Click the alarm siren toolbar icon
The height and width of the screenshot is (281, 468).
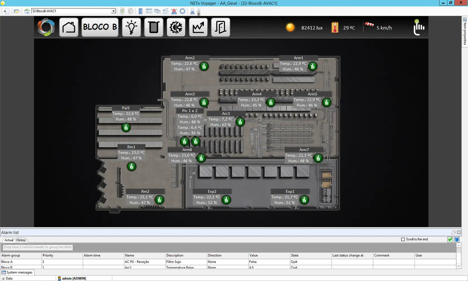click(174, 11)
